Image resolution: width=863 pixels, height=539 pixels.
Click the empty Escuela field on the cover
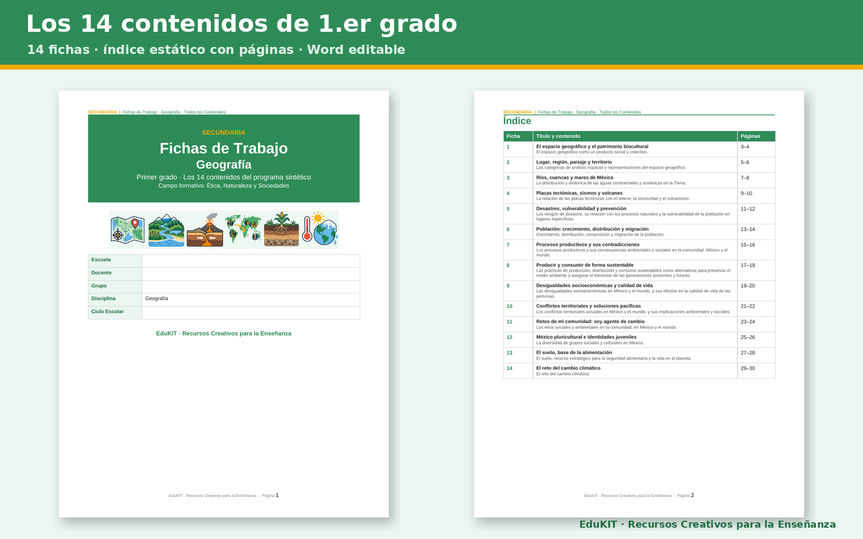tap(251, 261)
